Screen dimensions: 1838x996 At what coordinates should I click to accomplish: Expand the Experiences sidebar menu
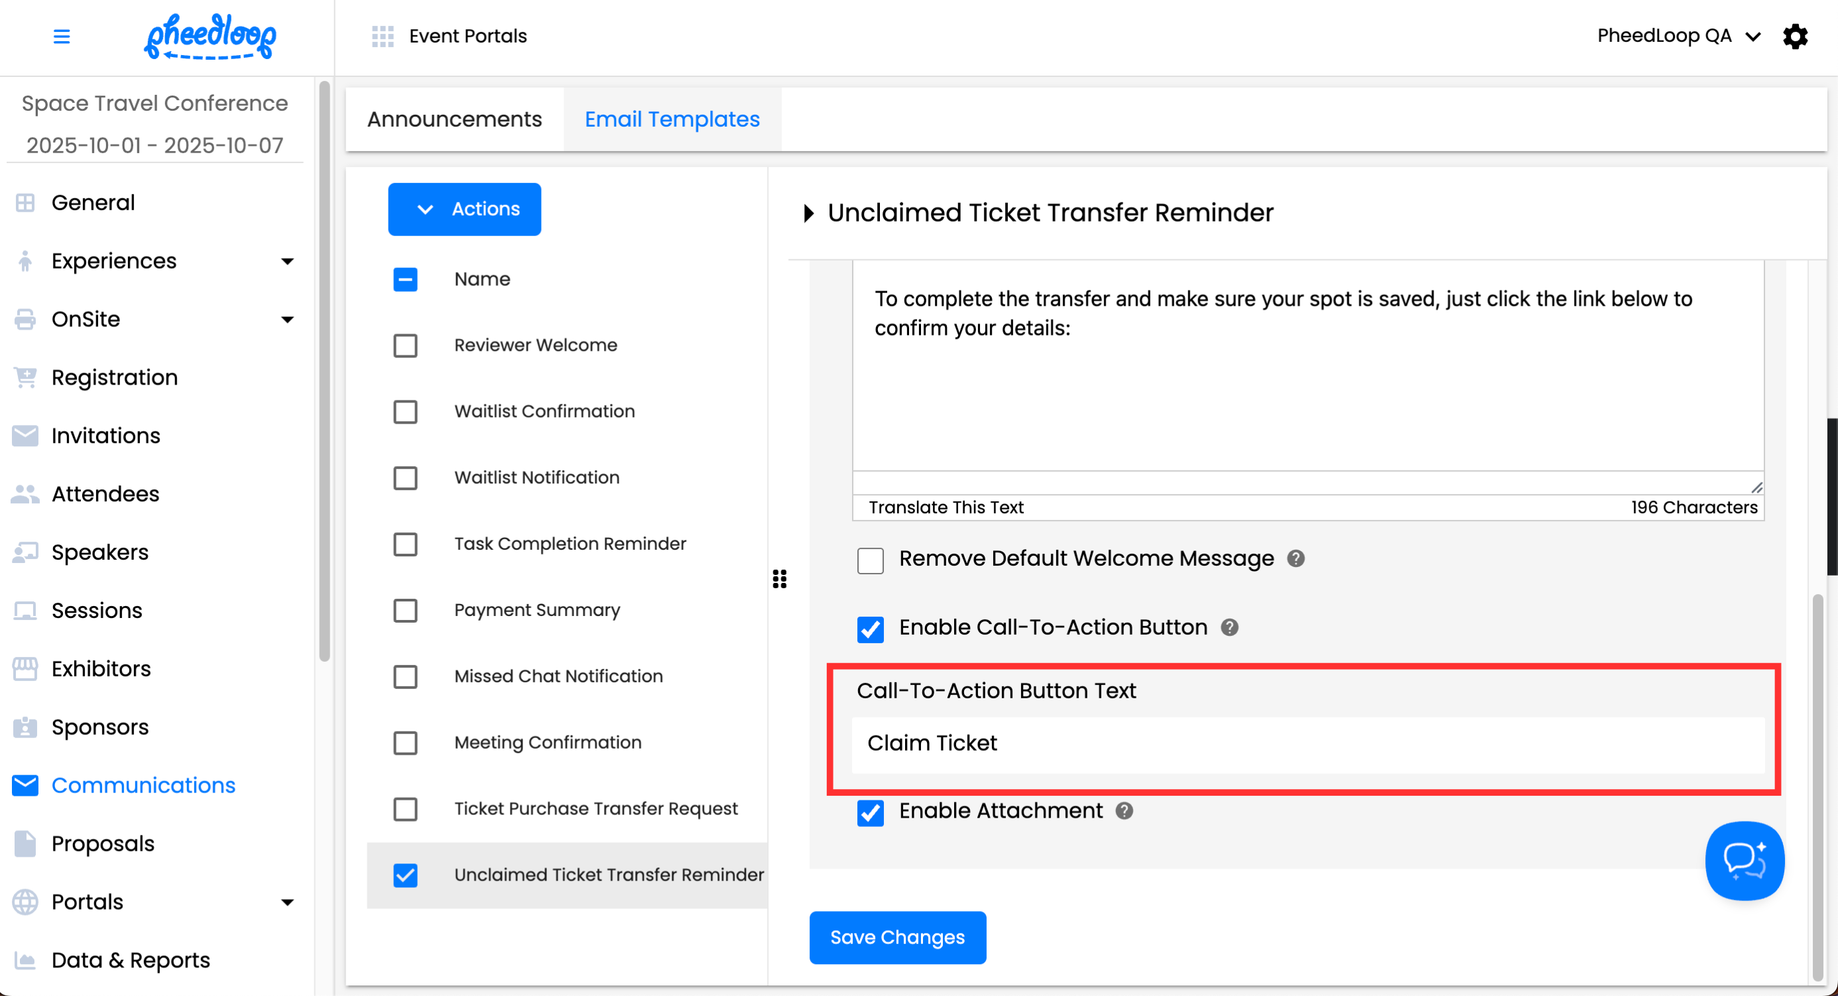(x=287, y=261)
